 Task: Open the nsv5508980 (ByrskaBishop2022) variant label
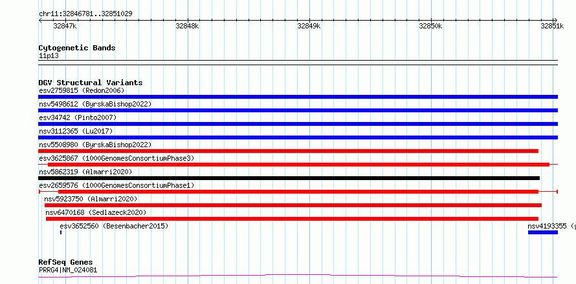[x=95, y=145]
